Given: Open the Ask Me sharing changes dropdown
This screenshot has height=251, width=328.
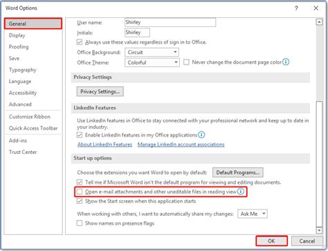Looking at the screenshot, I should click(x=253, y=214).
